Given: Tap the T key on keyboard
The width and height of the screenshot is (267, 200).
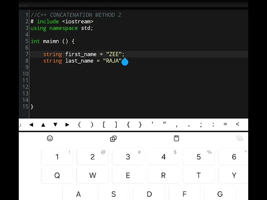Looking at the screenshot, I should tap(199, 175).
